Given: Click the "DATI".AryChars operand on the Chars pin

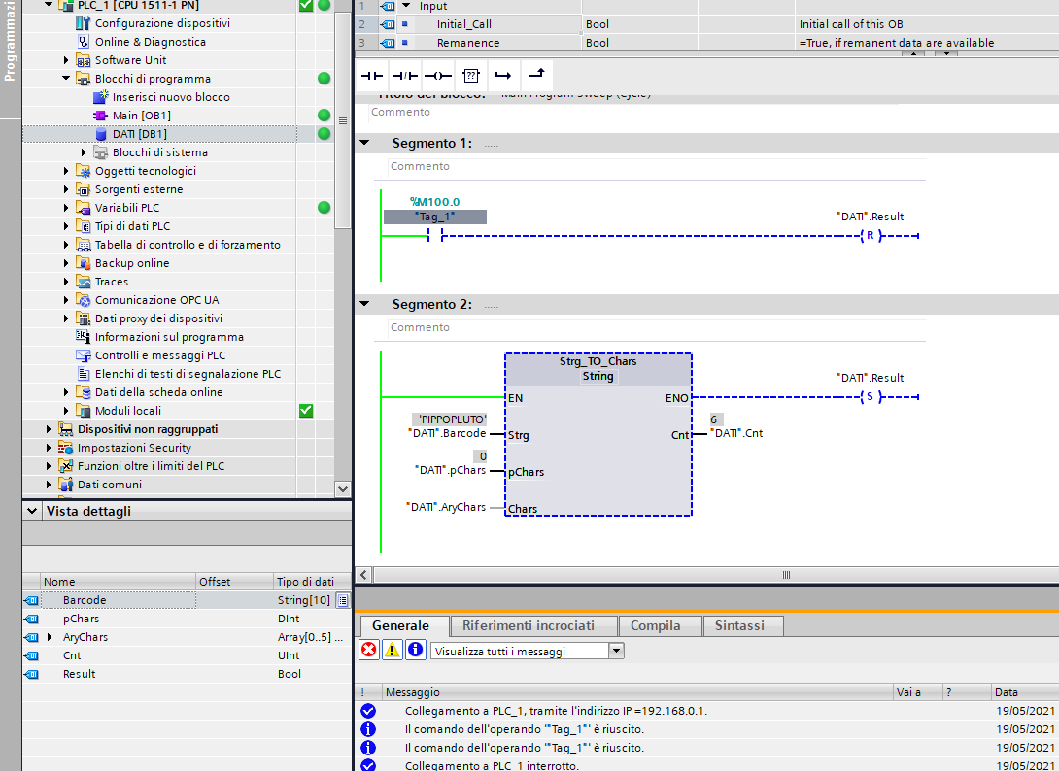Looking at the screenshot, I should 445,507.
